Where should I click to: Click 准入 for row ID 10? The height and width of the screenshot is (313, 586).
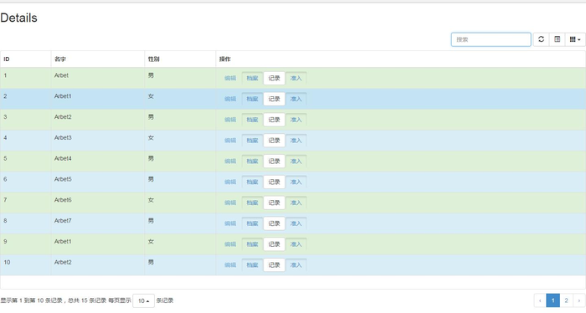[296, 264]
